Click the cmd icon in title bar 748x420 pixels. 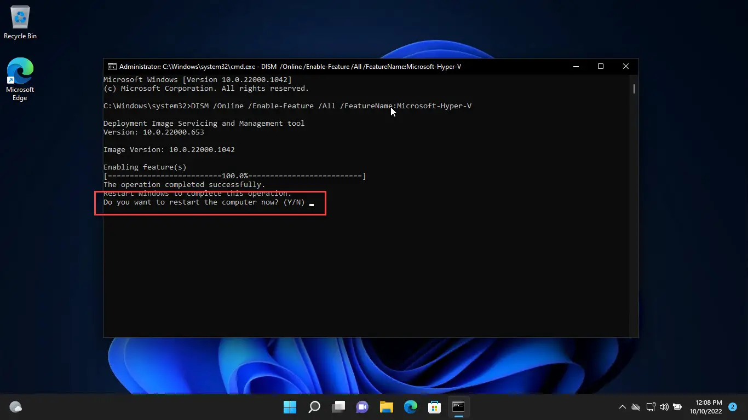(x=112, y=67)
